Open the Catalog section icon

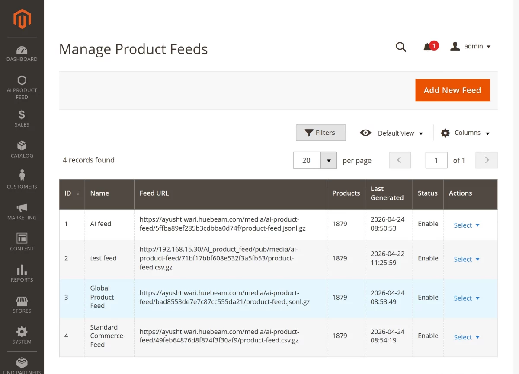[x=22, y=147]
